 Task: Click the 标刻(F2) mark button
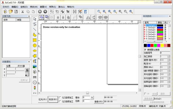53,99
